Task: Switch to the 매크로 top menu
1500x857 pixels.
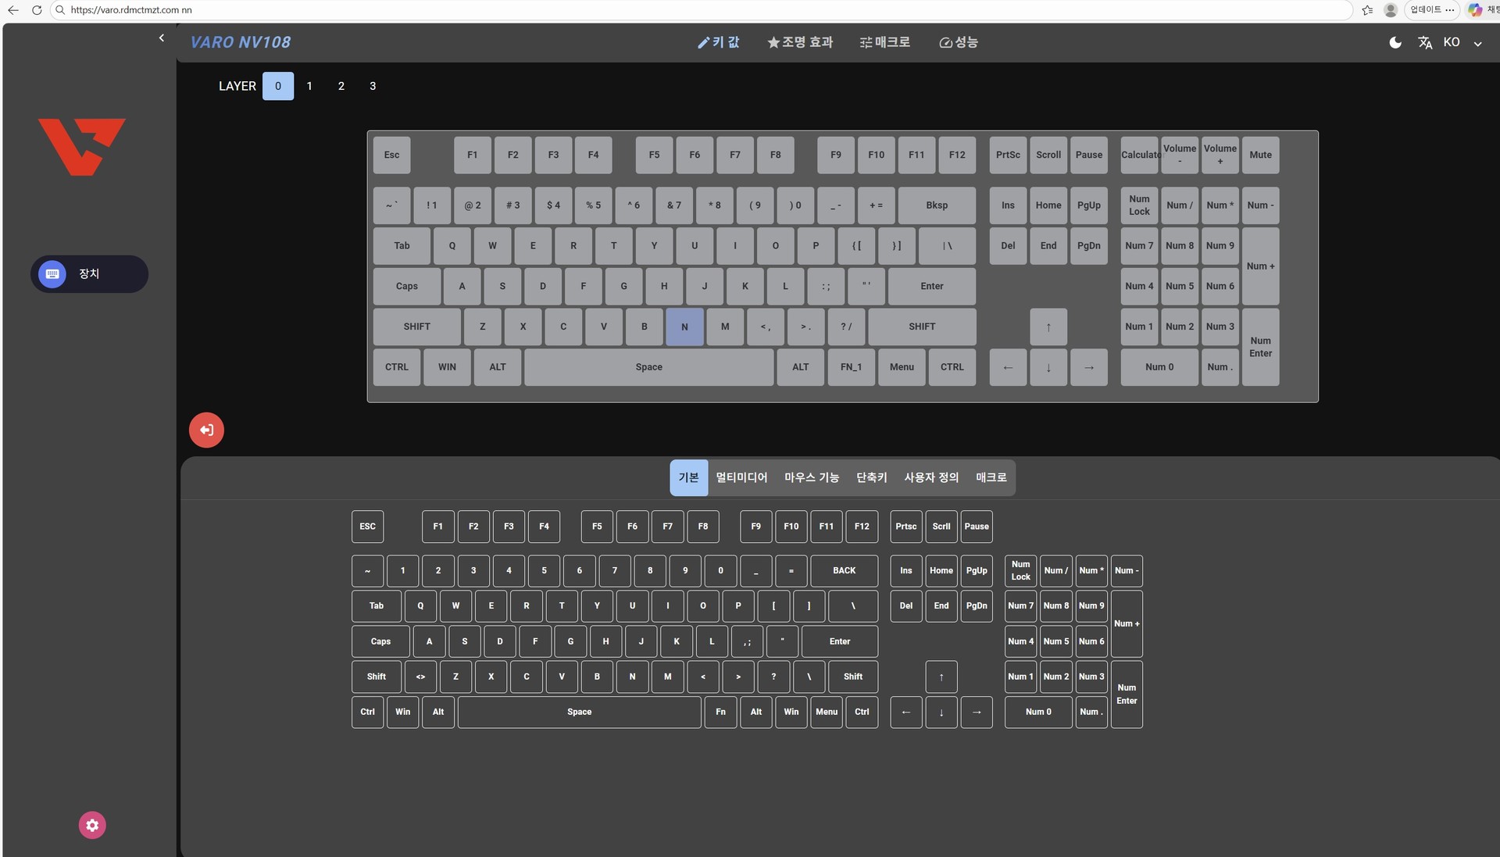Action: click(x=884, y=42)
